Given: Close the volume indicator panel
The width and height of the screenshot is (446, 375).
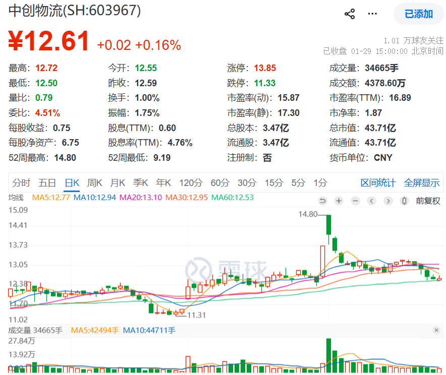Looking at the screenshot, I should pos(436,330).
